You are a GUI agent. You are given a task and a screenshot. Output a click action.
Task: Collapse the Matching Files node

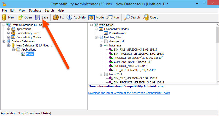tap(96, 37)
